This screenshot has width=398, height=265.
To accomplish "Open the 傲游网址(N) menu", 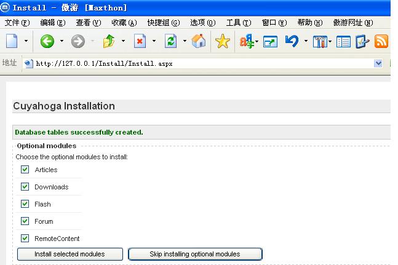I will [x=353, y=23].
